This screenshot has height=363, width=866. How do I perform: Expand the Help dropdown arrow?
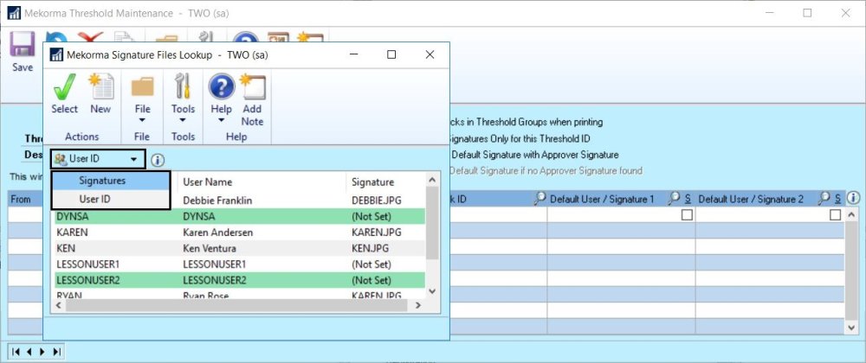tap(221, 120)
